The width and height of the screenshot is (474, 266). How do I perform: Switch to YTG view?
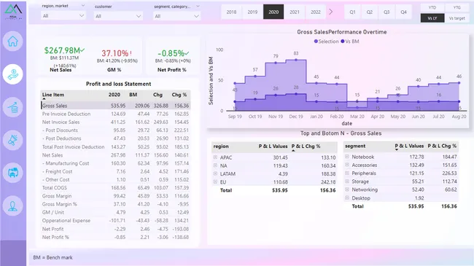pos(456,7)
